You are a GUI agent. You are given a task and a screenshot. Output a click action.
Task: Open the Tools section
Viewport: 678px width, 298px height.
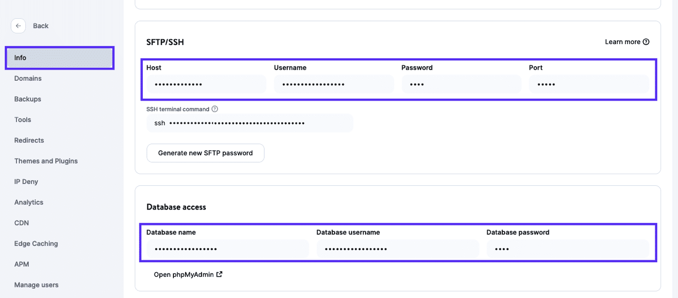point(22,119)
